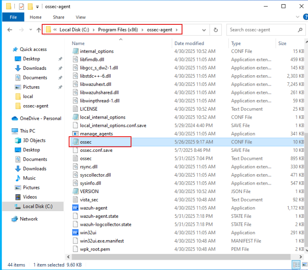Select the ossec.conf.save file
This screenshot has height=270, width=308.
(x=96, y=150)
